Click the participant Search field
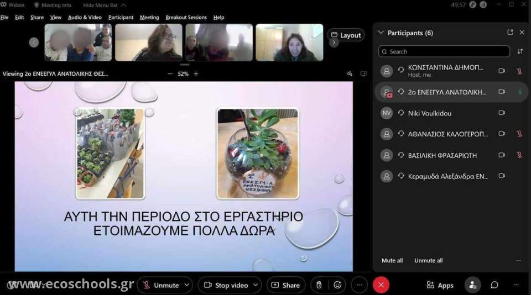531x295 pixels. (x=444, y=51)
